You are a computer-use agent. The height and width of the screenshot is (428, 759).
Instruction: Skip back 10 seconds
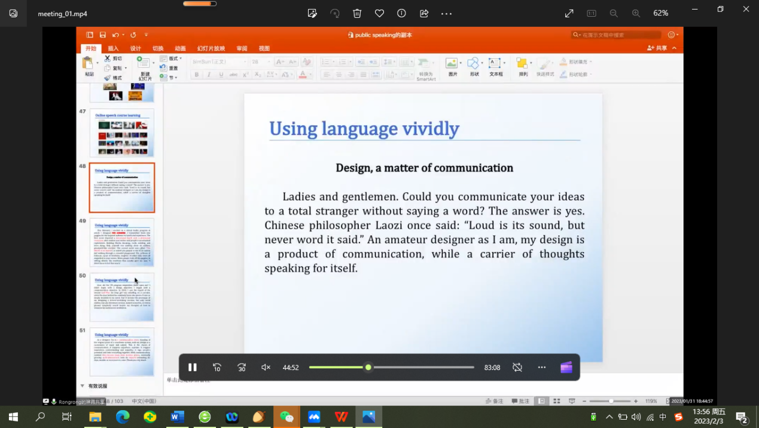(217, 367)
